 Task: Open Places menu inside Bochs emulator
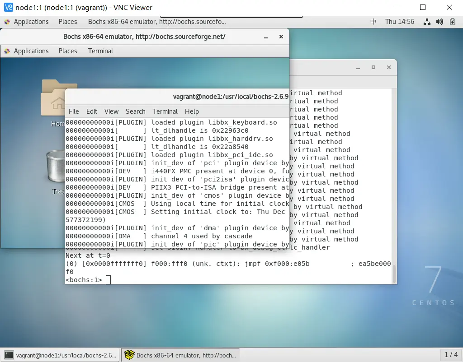68,51
